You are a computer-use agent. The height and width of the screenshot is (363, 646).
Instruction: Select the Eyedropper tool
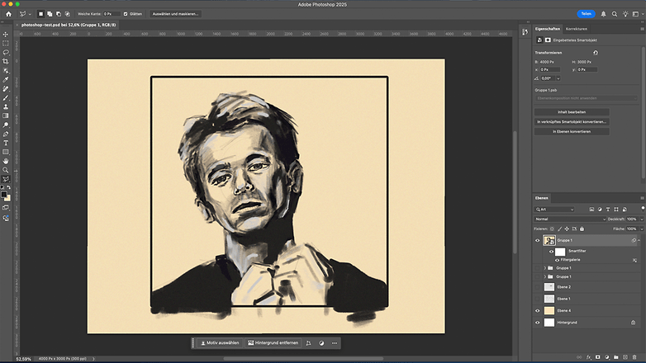[6, 79]
